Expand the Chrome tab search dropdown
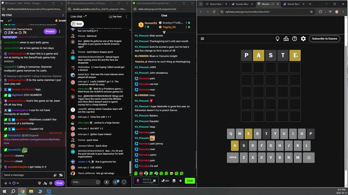348x195 pixels. click(x=201, y=4)
